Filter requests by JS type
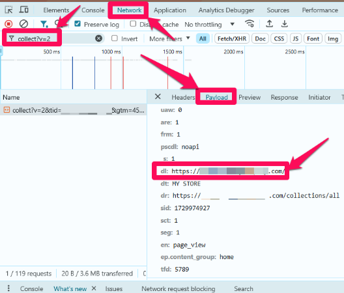This screenshot has height=293, width=344. pos(295,38)
